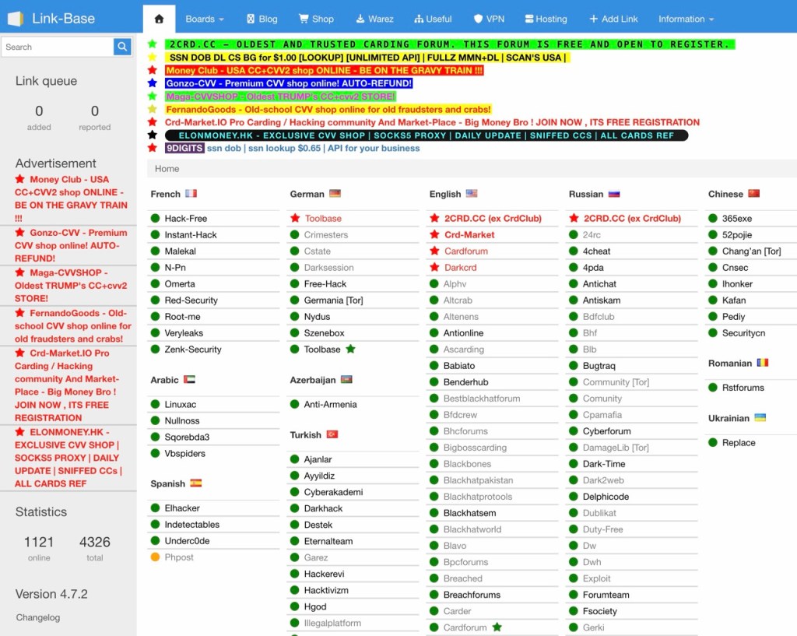The image size is (797, 636).
Task: Open the Shop cart menu item
Action: point(316,19)
